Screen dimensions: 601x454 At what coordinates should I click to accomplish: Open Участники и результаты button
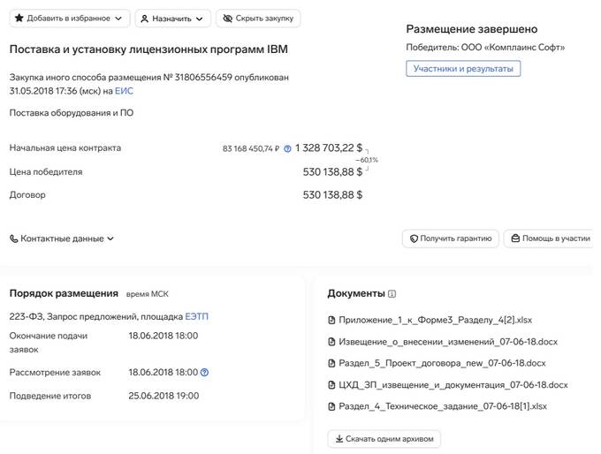pyautogui.click(x=463, y=69)
